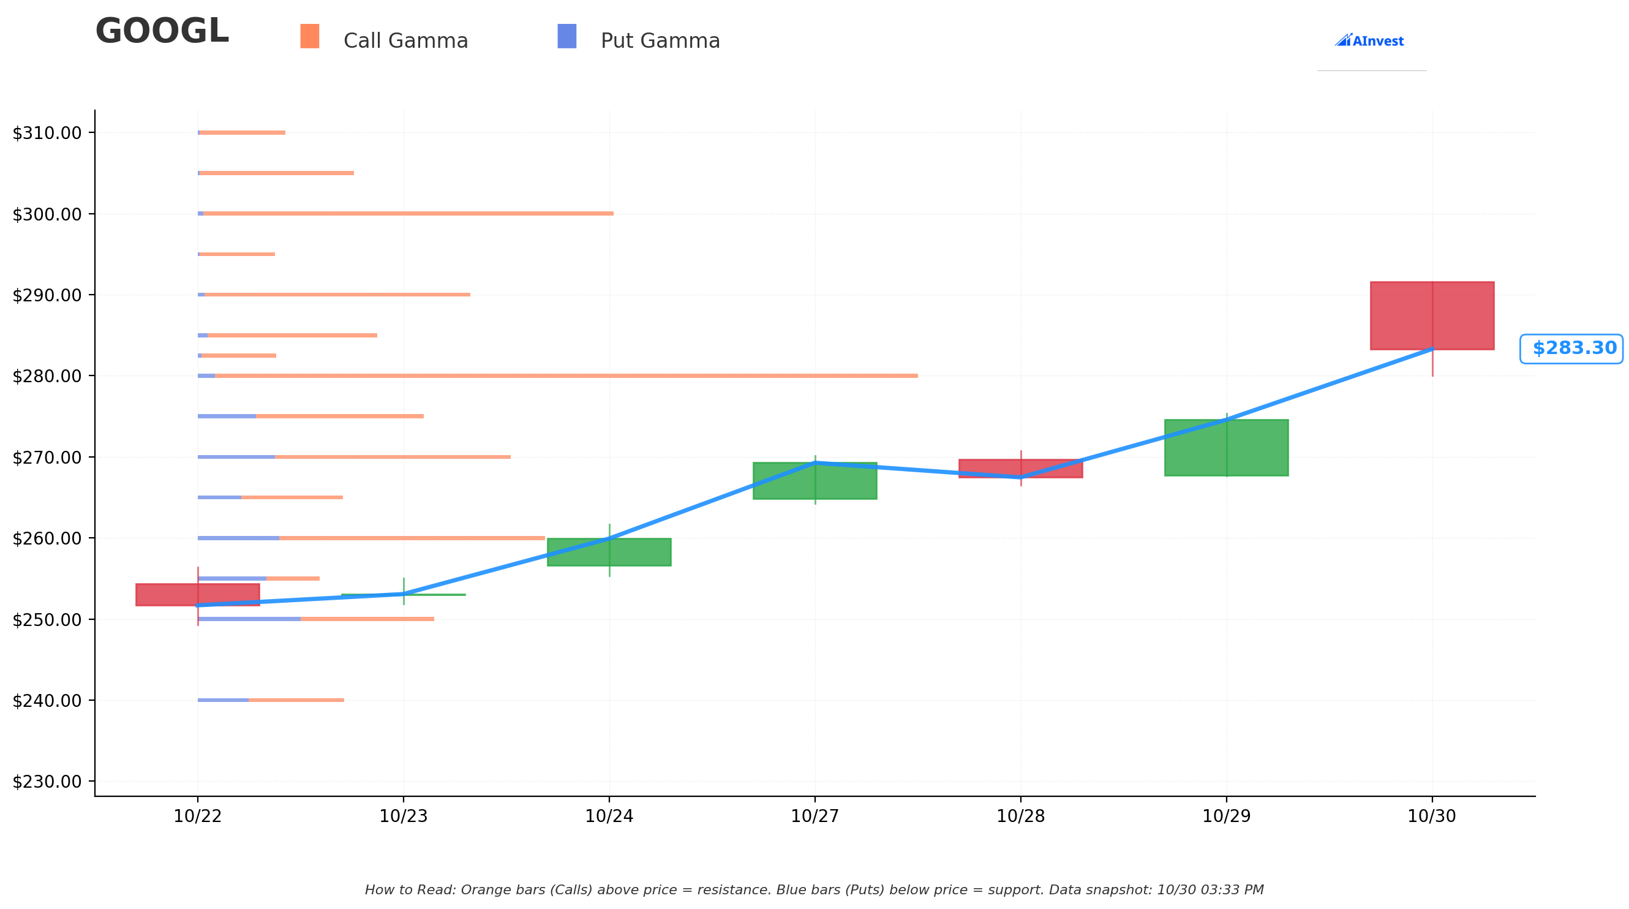Click the orange call gamma bar at $290

coord(337,295)
